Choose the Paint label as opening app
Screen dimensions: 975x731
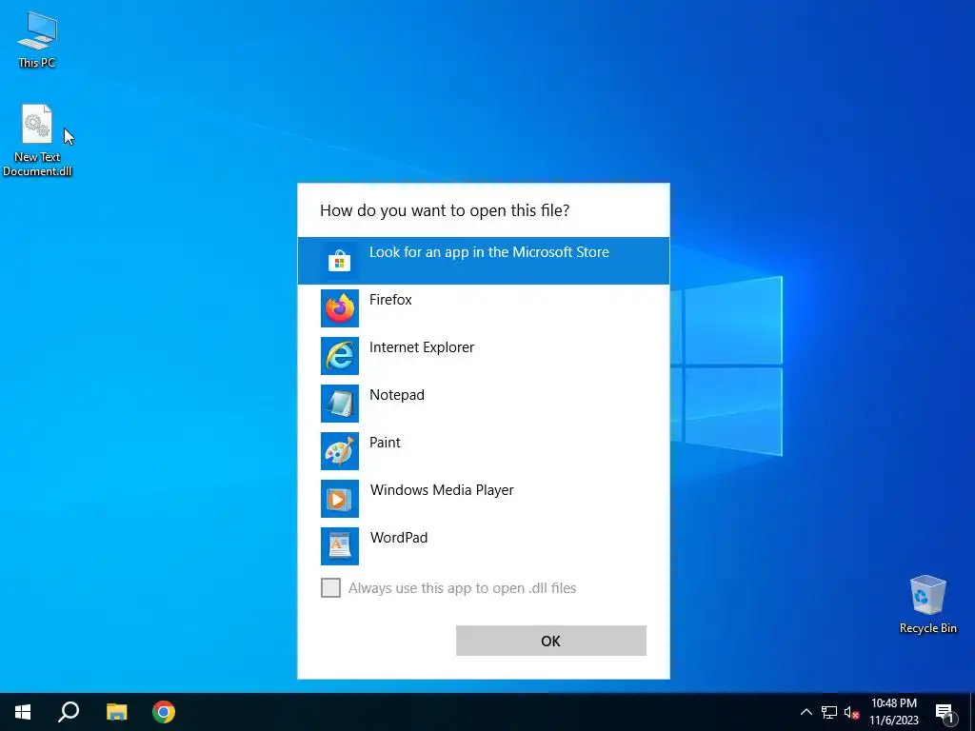point(385,442)
